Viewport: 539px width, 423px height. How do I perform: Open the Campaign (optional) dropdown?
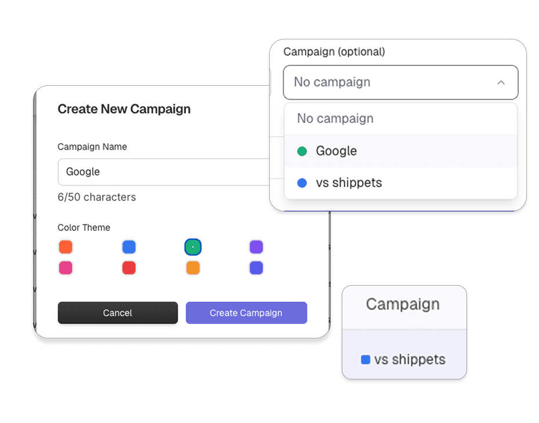coord(400,82)
